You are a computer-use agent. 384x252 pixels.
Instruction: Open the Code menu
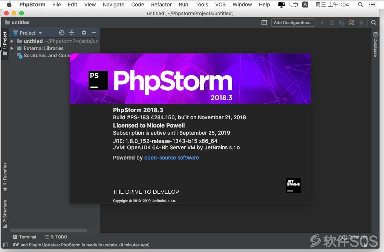tap(138, 5)
